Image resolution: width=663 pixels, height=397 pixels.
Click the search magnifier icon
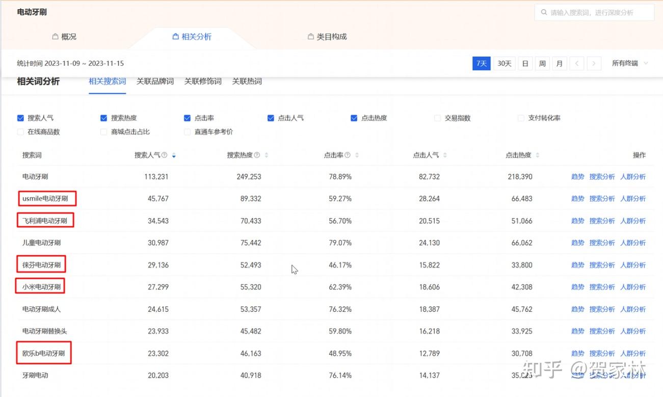pyautogui.click(x=544, y=12)
